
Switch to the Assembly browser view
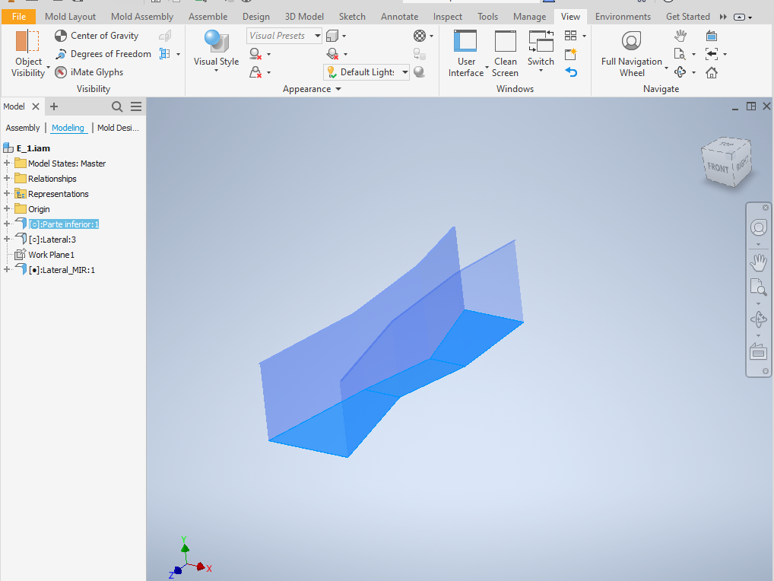(x=23, y=128)
